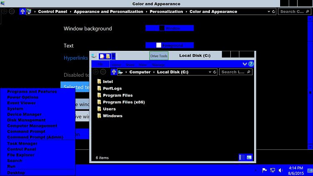This screenshot has width=313, height=176.
Task: Click Personalization in the breadcrumb path
Action: [x=166, y=12]
